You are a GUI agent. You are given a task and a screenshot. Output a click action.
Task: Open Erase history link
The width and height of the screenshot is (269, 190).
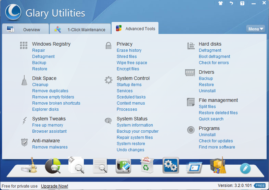coord(129,50)
